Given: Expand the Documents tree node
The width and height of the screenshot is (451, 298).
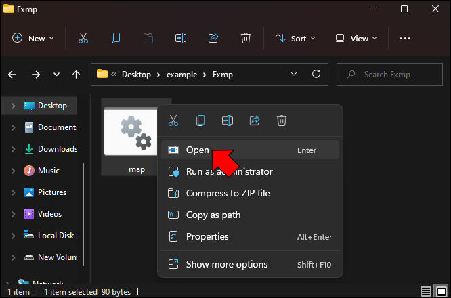Looking at the screenshot, I should pyautogui.click(x=14, y=127).
